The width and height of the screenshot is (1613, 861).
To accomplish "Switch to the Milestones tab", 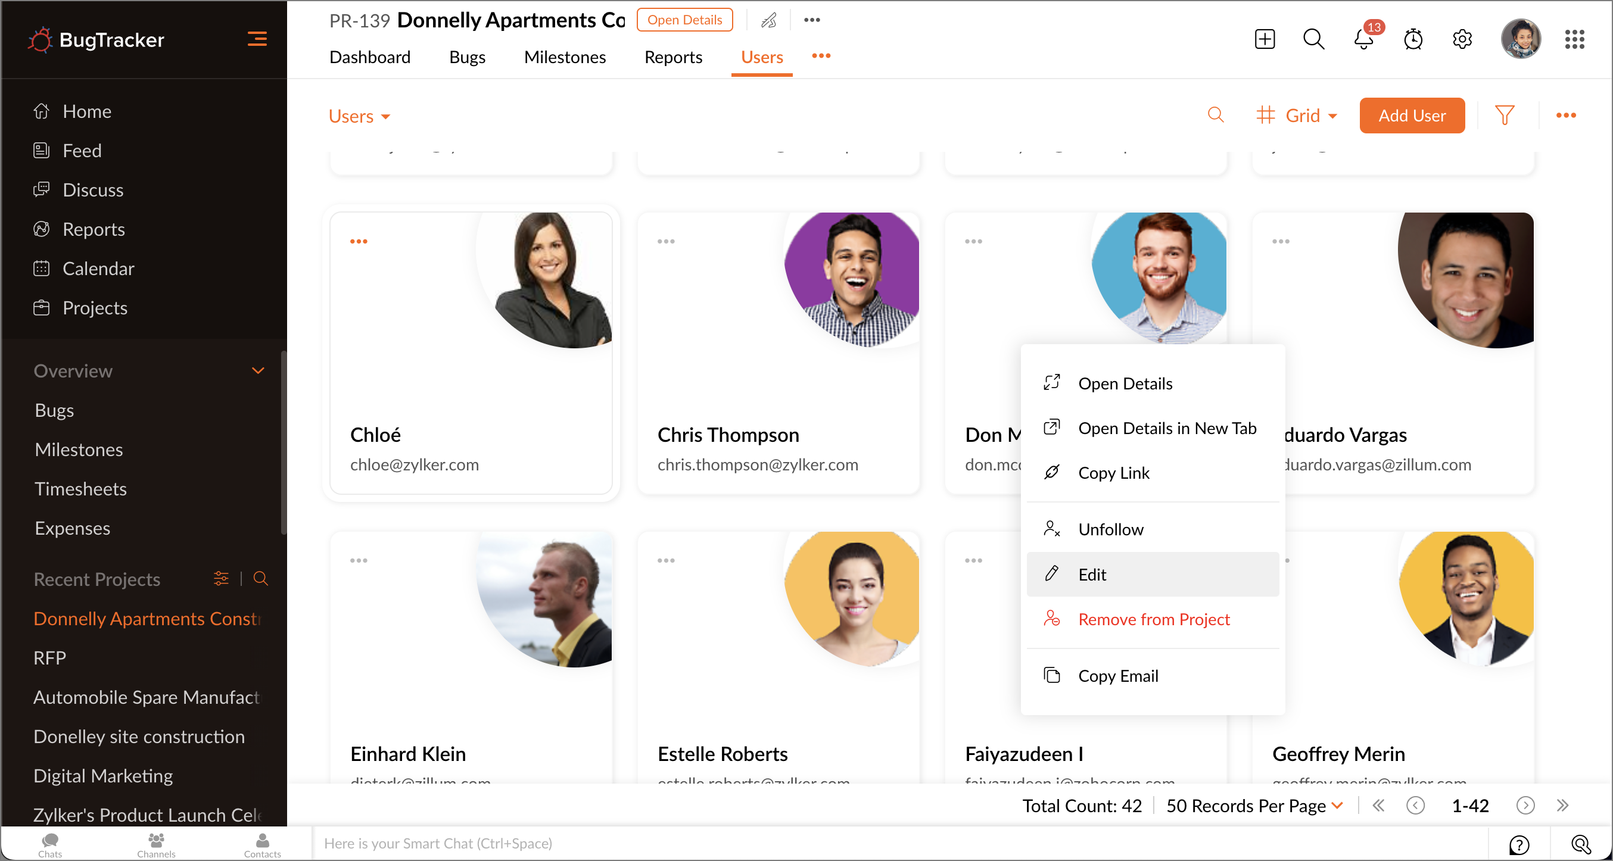I will [564, 57].
